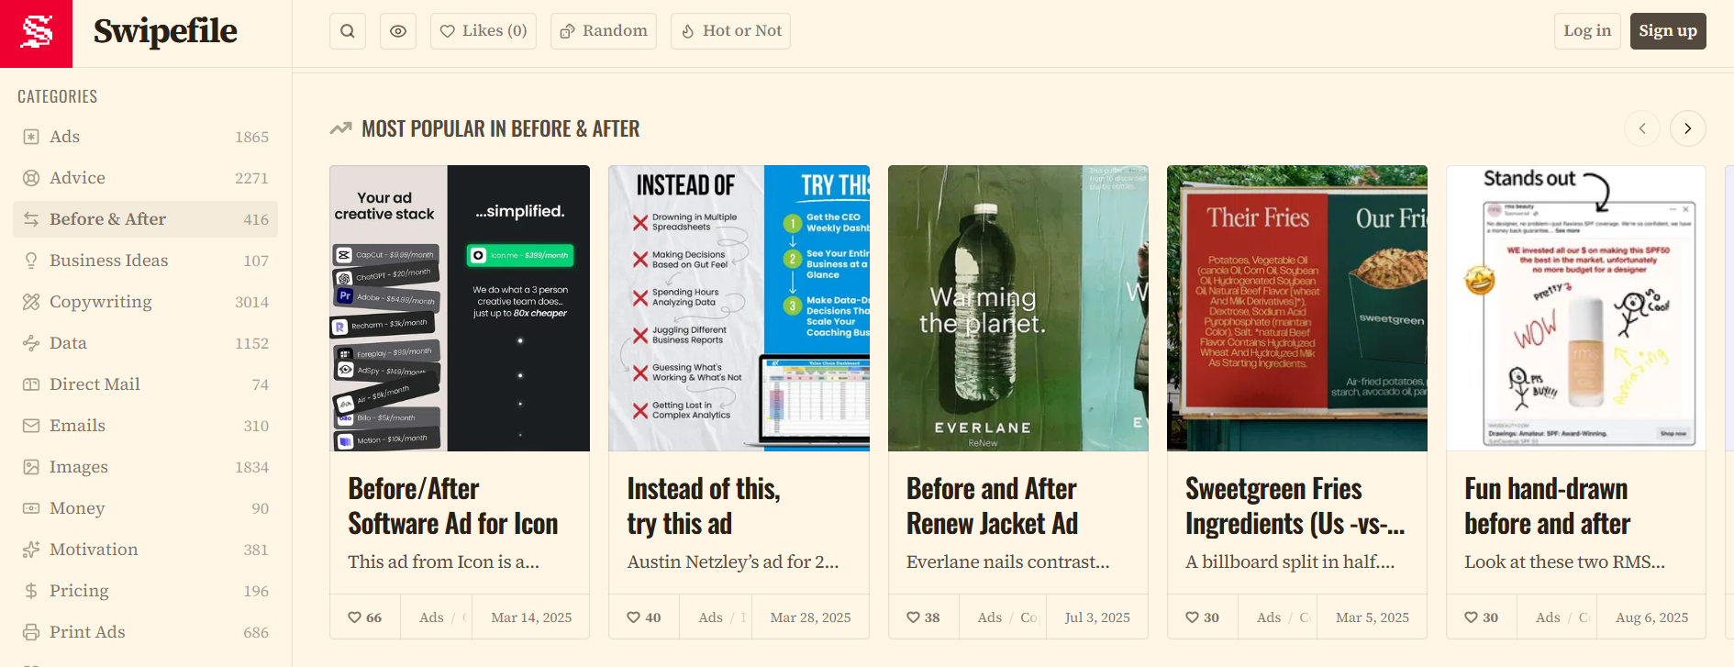Like the Sweetgreen Fries Ingredients card
Viewport: 1734px width, 667px height.
tap(1202, 617)
